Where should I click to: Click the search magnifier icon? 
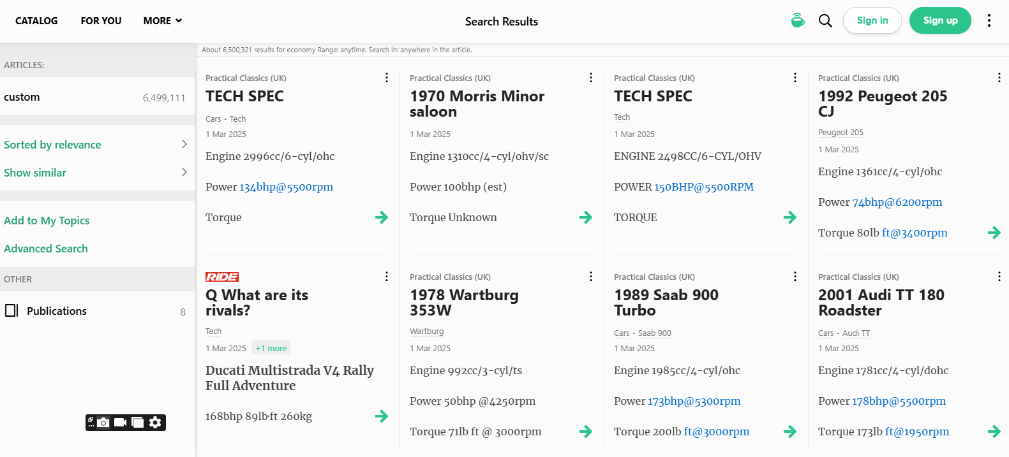(x=825, y=21)
